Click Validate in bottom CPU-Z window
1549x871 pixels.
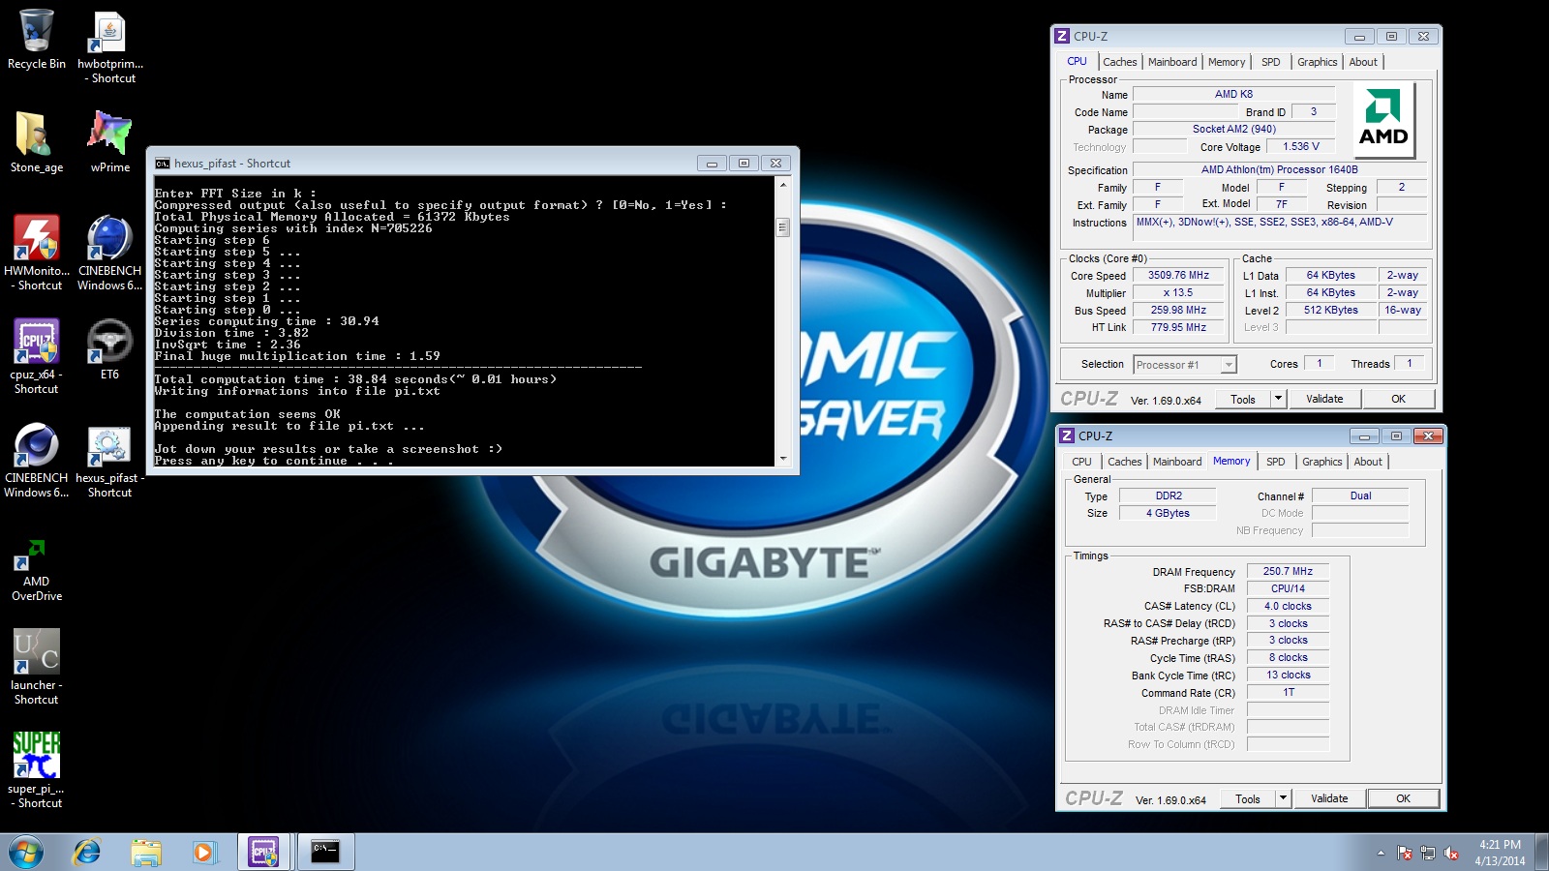point(1329,798)
